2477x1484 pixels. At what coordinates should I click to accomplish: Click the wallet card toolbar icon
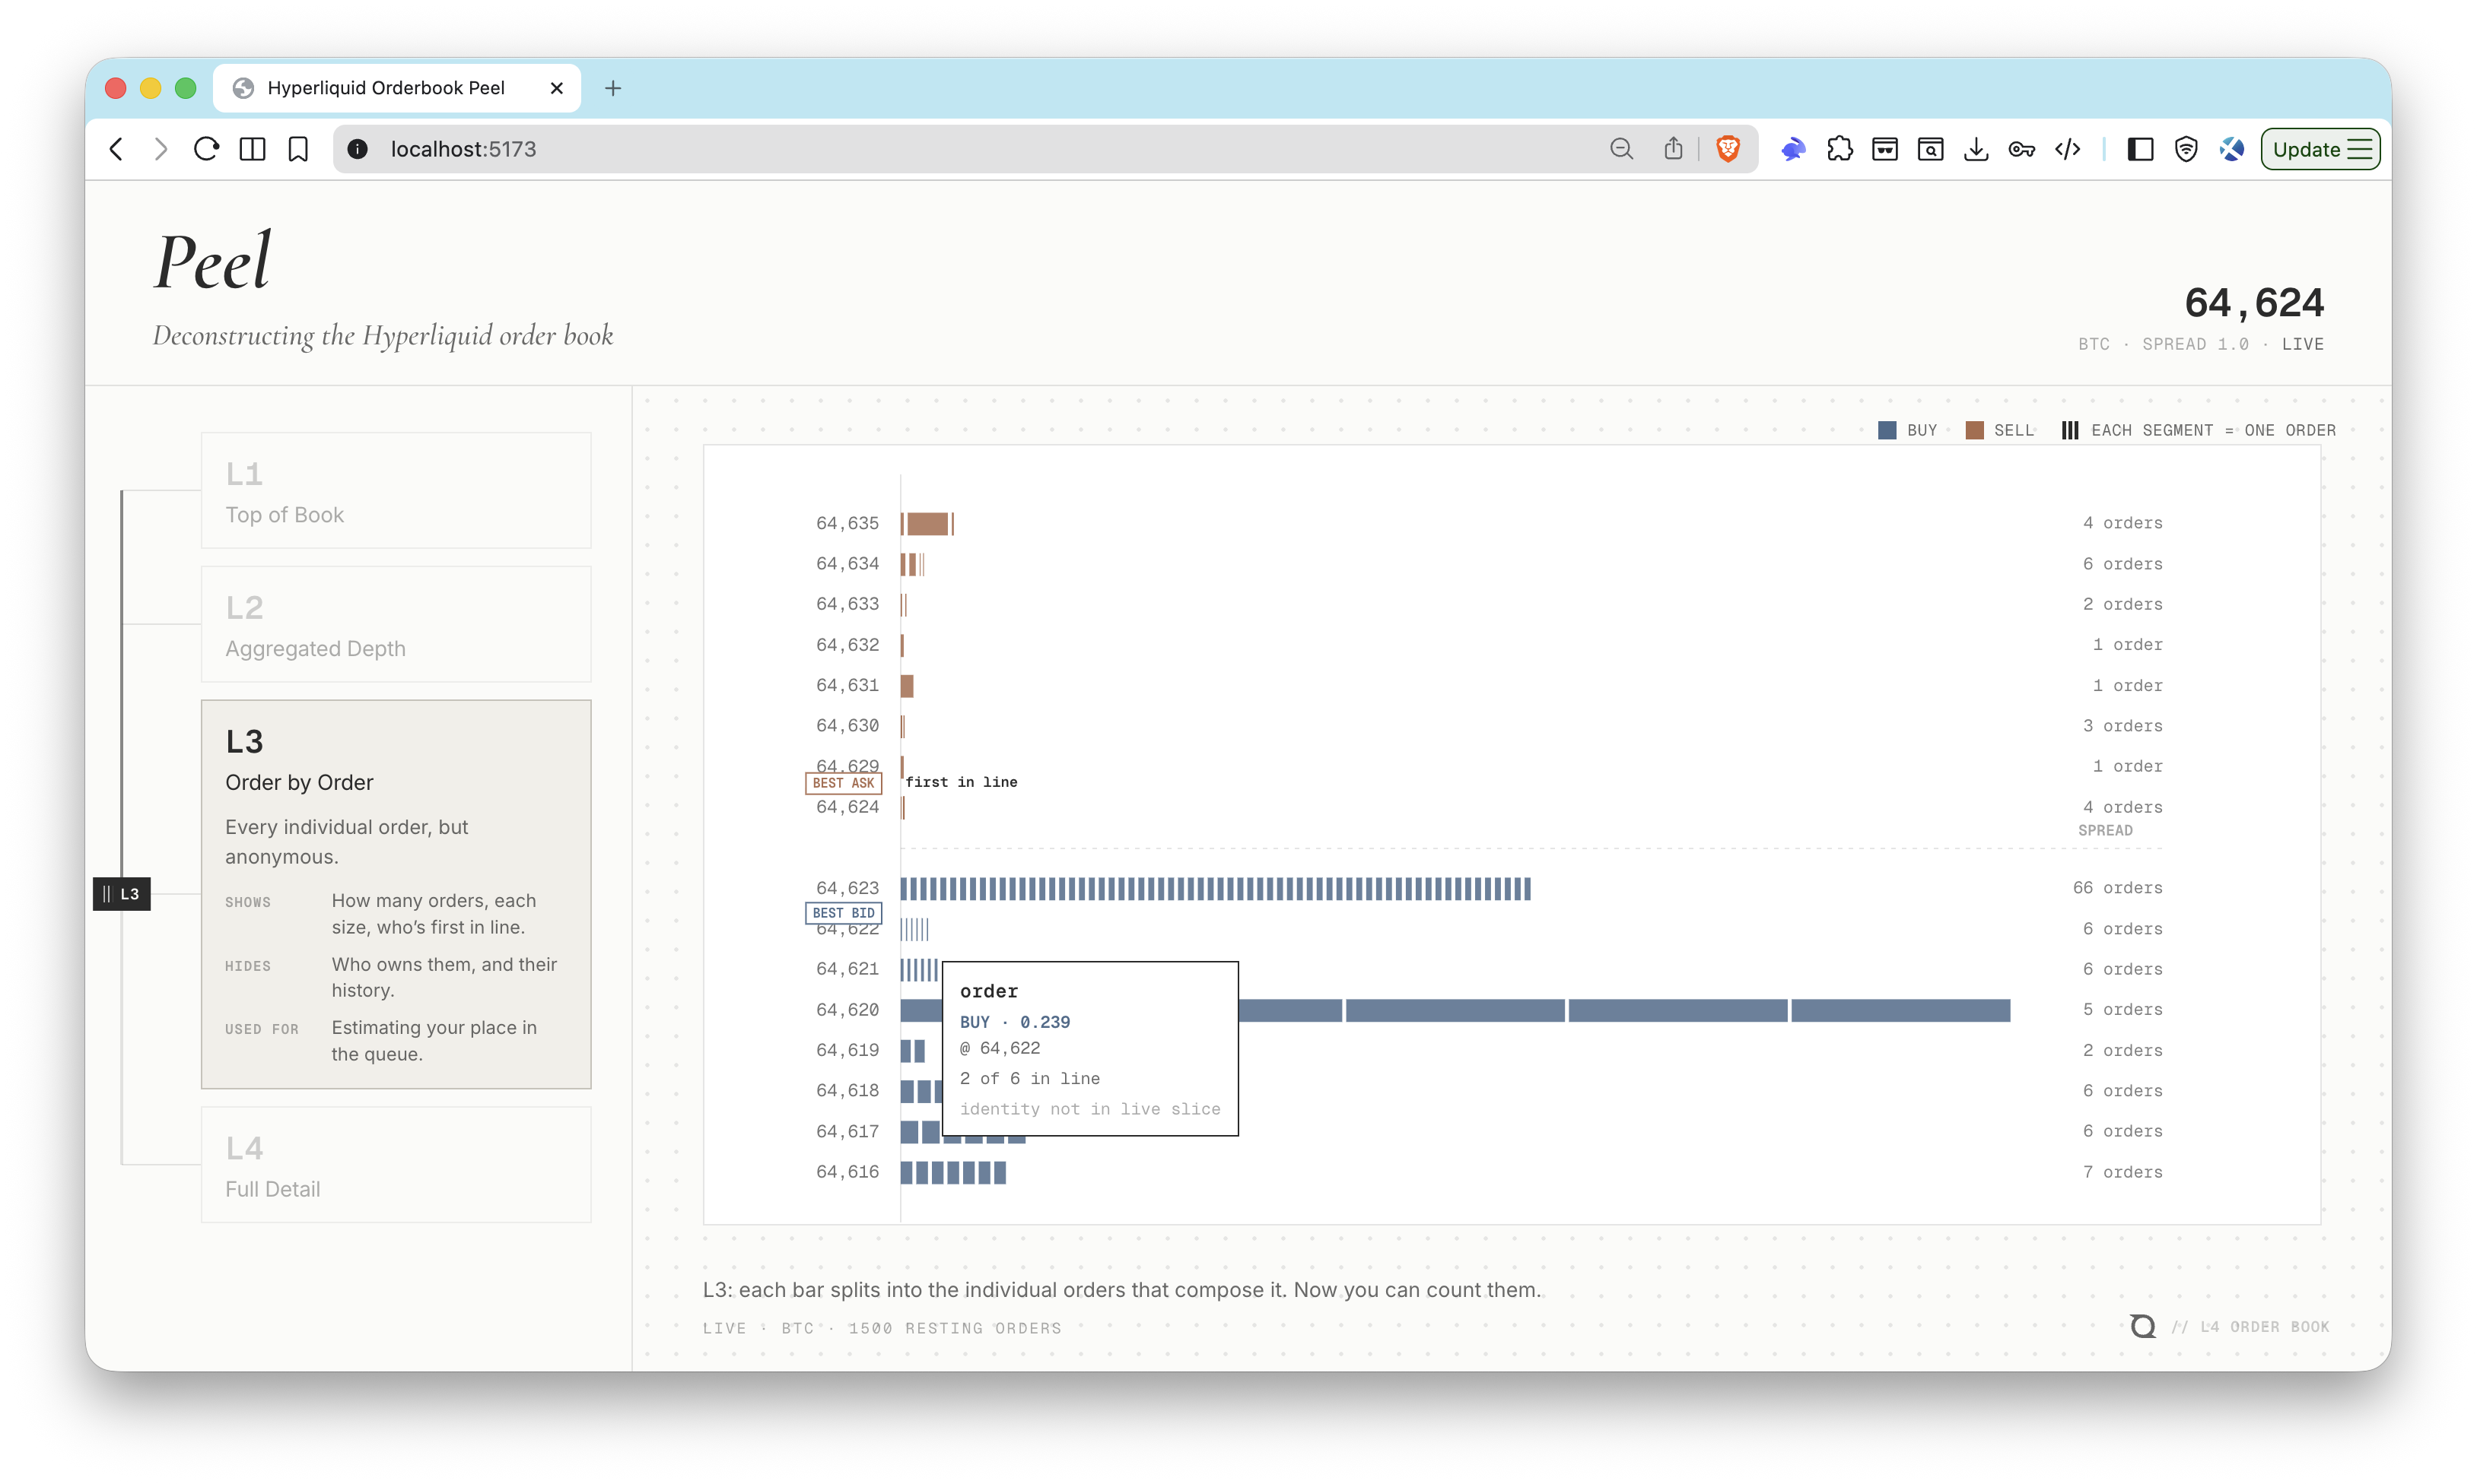(x=1885, y=149)
